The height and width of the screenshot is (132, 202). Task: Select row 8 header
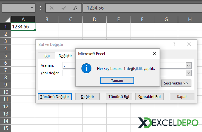[6, 78]
